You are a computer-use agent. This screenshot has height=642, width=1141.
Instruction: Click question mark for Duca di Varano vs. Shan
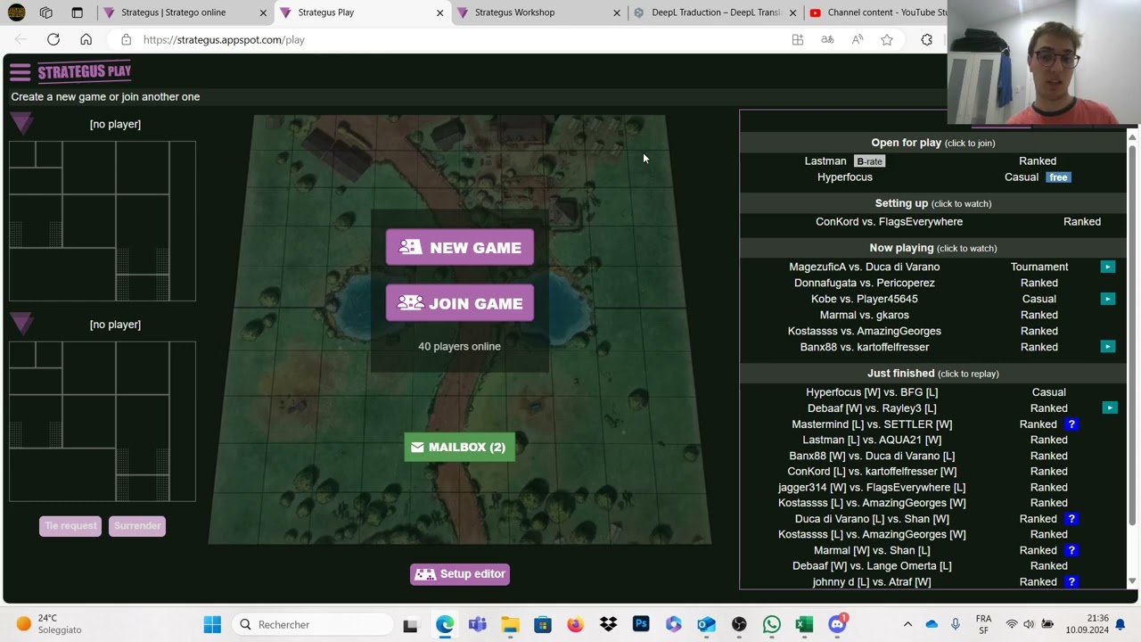tap(1071, 519)
